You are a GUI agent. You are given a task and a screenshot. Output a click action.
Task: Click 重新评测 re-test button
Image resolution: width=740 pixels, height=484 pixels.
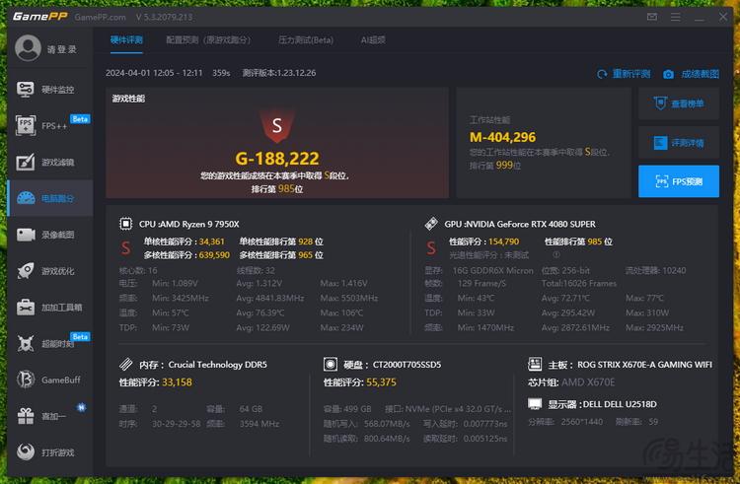click(624, 74)
